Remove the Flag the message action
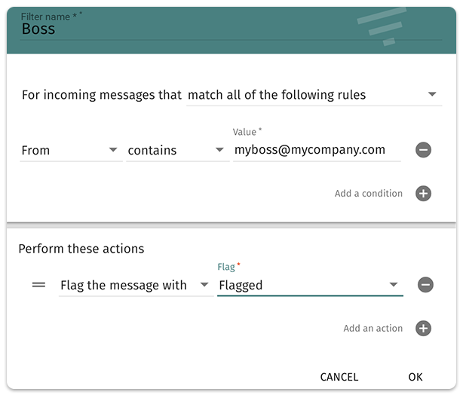 (x=425, y=285)
